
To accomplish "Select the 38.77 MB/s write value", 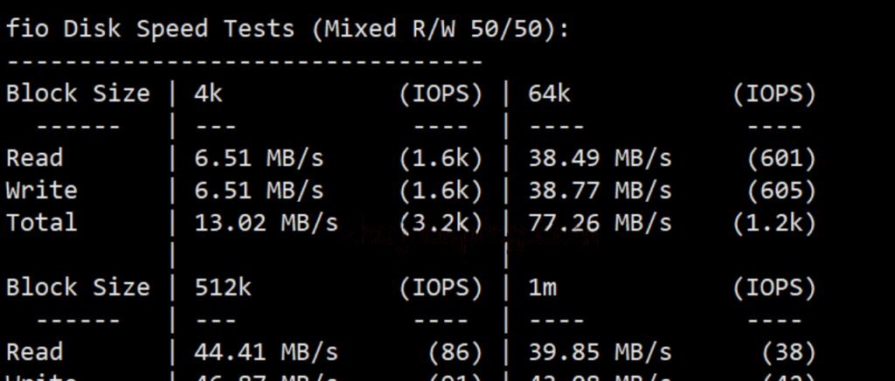I will [x=600, y=190].
